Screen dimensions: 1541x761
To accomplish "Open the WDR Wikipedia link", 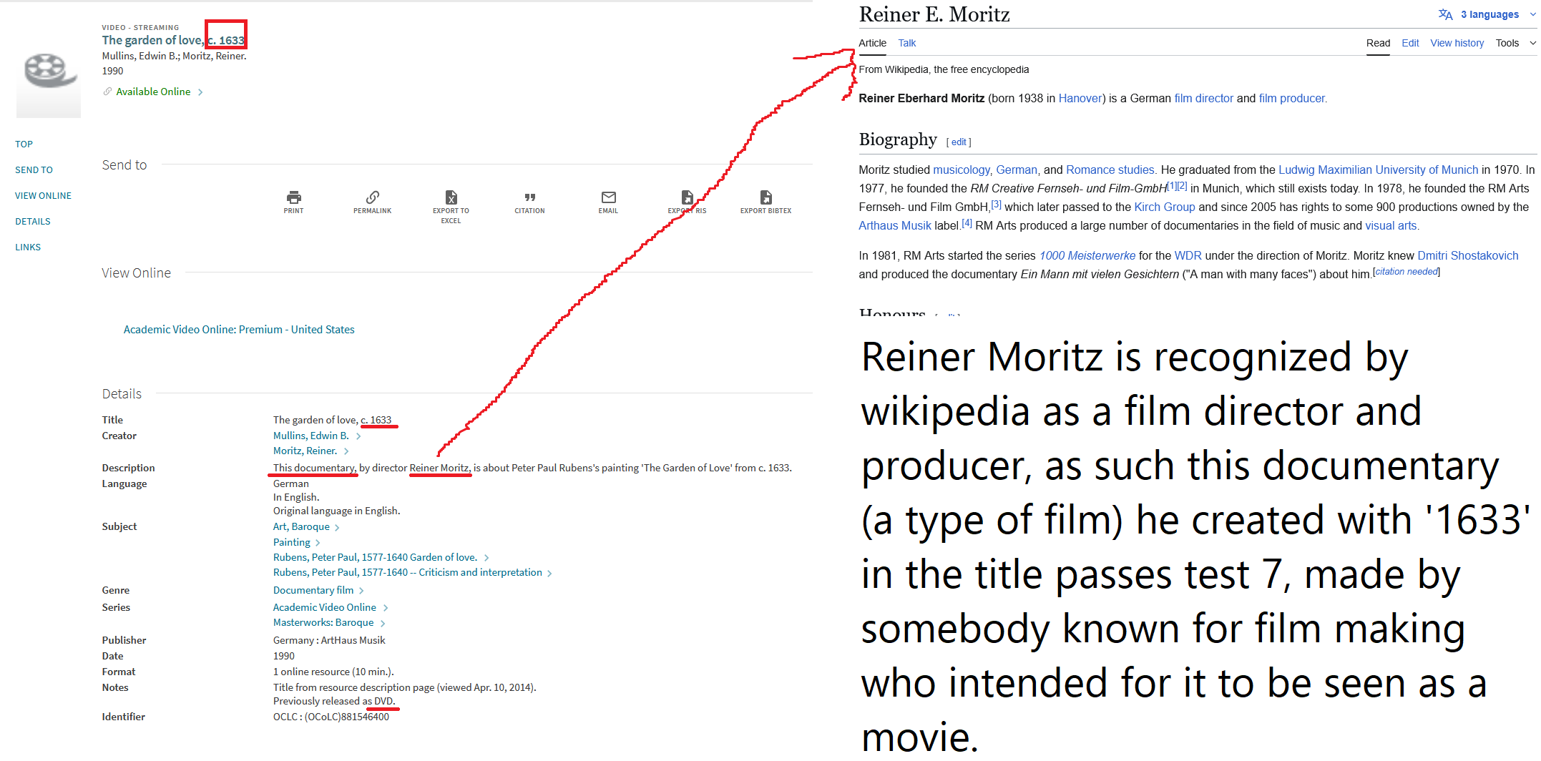I will tap(1188, 255).
